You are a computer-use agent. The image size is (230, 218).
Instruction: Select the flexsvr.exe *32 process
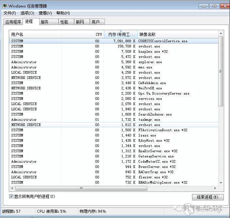[114, 177]
